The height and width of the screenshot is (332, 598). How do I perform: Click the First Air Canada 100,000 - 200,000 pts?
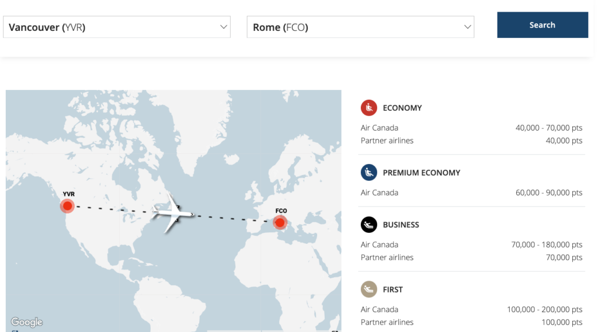(x=545, y=309)
